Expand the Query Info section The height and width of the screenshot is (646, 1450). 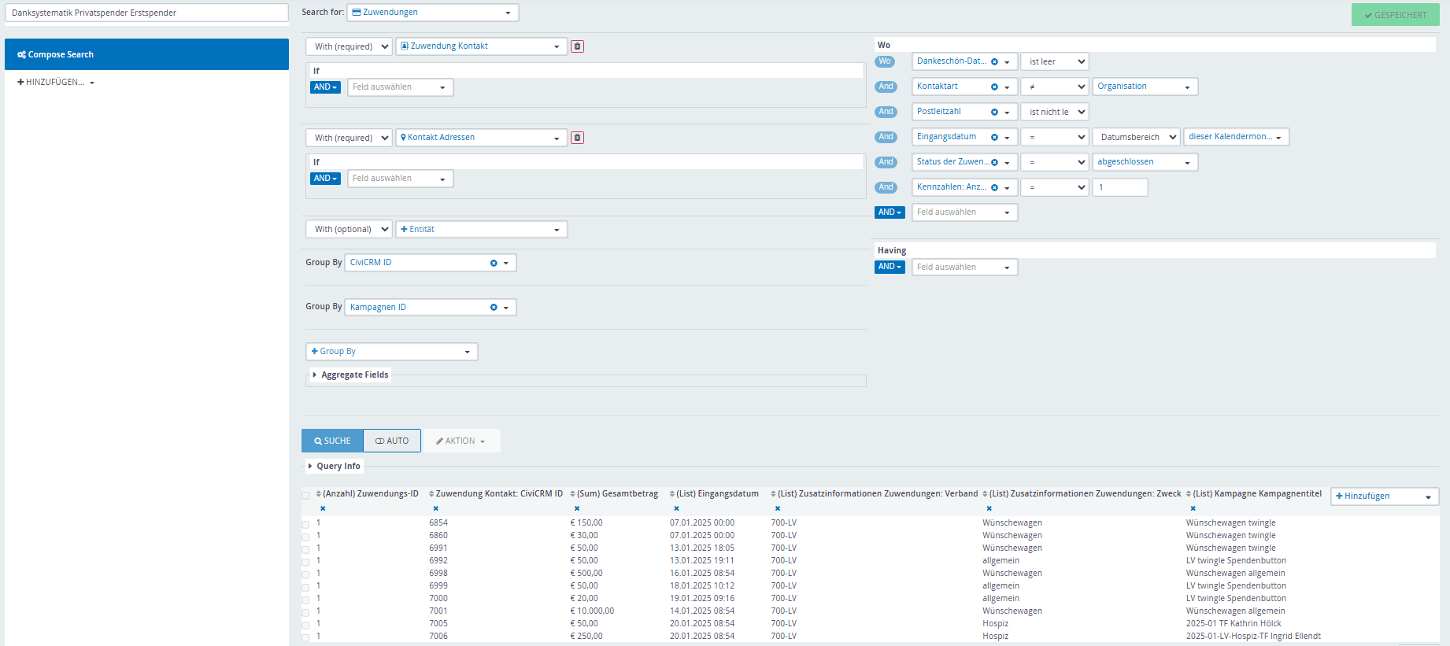(x=335, y=466)
